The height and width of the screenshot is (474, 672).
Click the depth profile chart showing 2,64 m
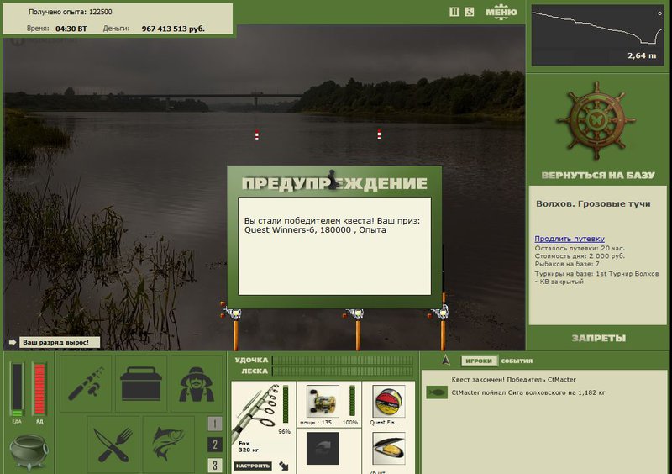597,35
